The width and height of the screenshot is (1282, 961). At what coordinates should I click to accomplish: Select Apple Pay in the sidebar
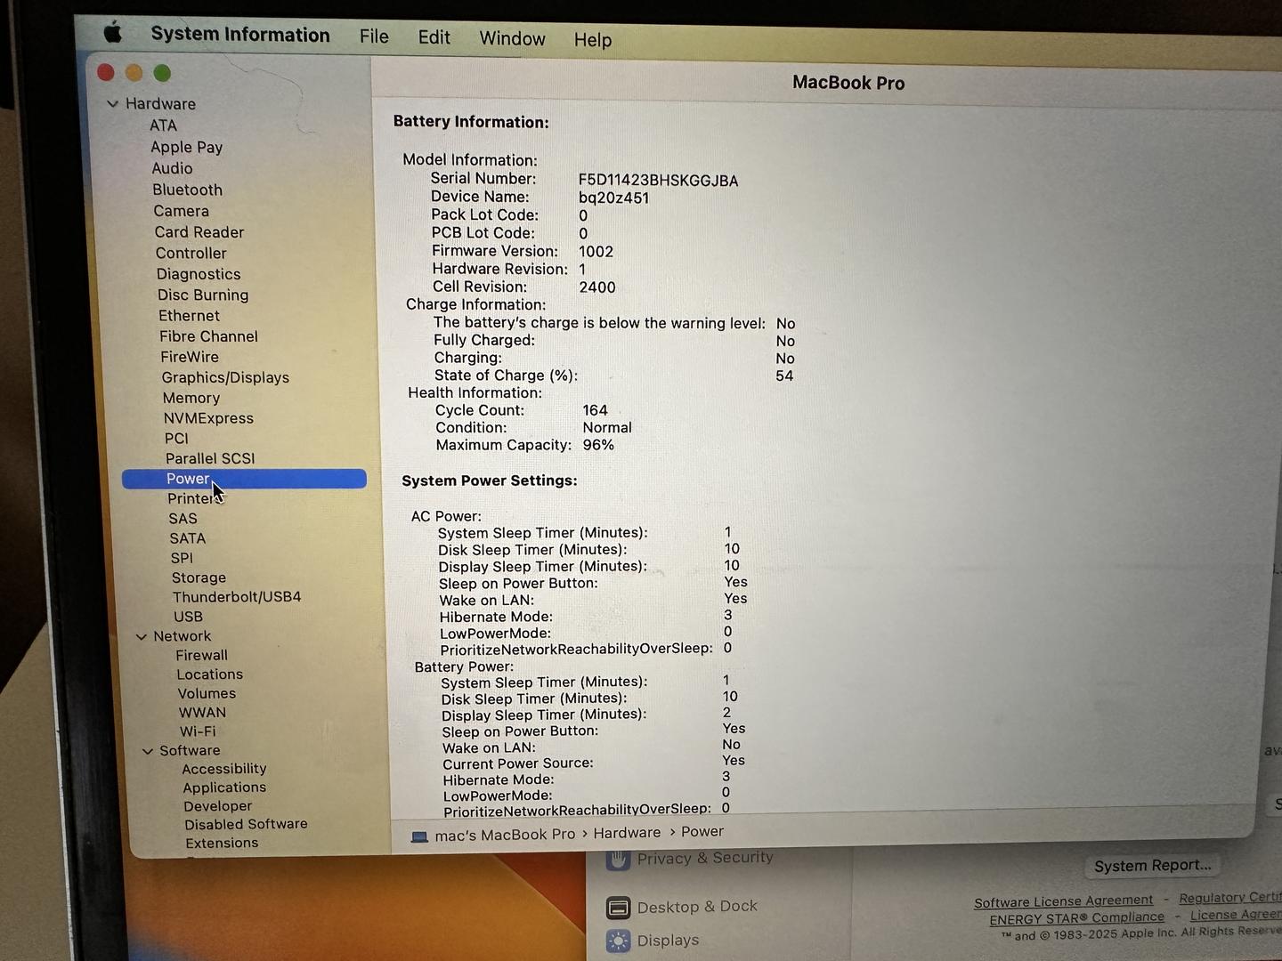point(186,147)
